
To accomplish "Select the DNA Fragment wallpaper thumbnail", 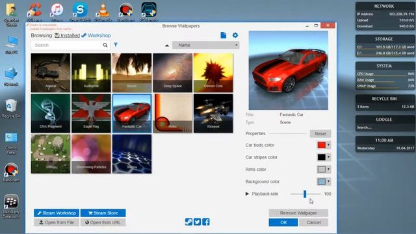I will point(51,113).
